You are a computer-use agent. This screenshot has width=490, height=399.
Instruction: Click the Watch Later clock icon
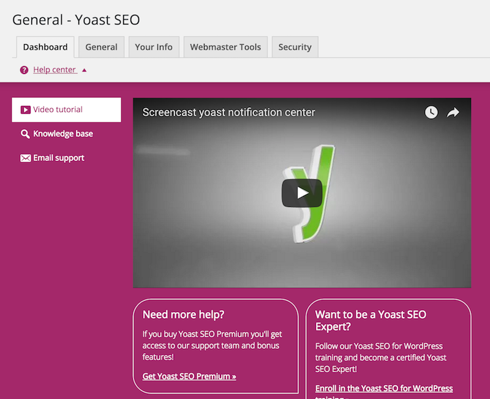point(431,113)
